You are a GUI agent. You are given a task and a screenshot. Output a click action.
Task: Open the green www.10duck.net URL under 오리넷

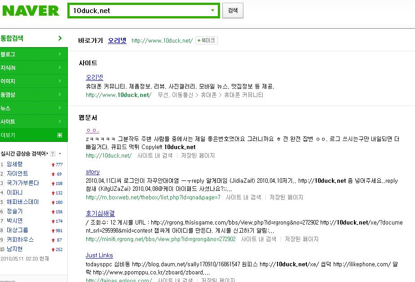pos(119,95)
